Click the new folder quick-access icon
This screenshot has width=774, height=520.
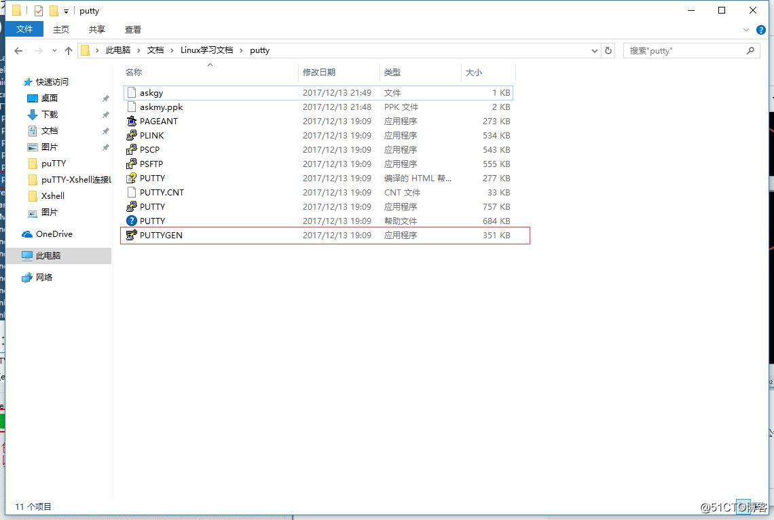coord(54,11)
